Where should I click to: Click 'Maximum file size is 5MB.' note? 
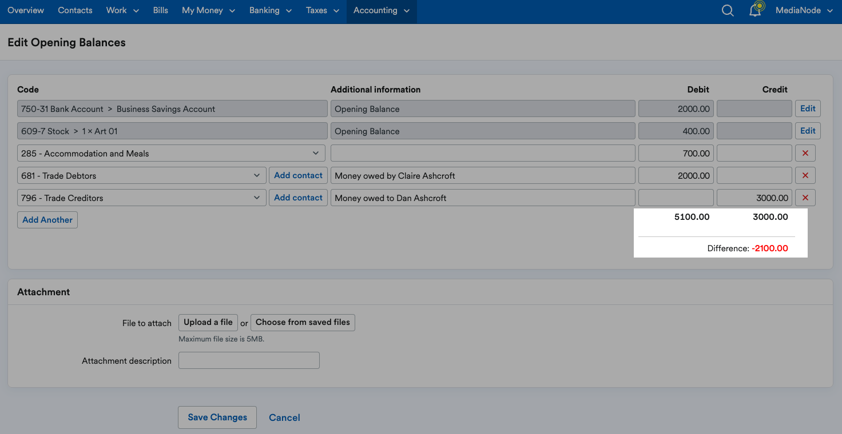coord(221,339)
